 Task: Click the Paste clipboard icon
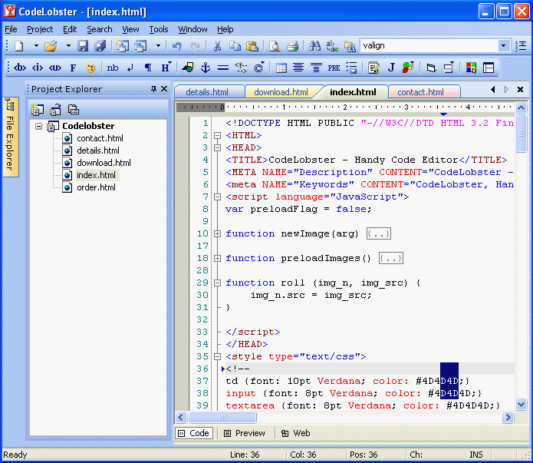click(252, 45)
